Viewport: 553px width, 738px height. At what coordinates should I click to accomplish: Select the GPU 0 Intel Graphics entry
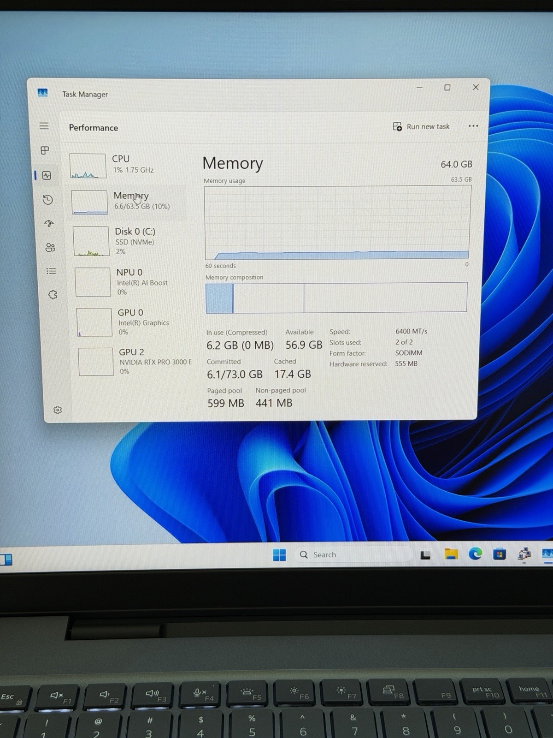133,322
